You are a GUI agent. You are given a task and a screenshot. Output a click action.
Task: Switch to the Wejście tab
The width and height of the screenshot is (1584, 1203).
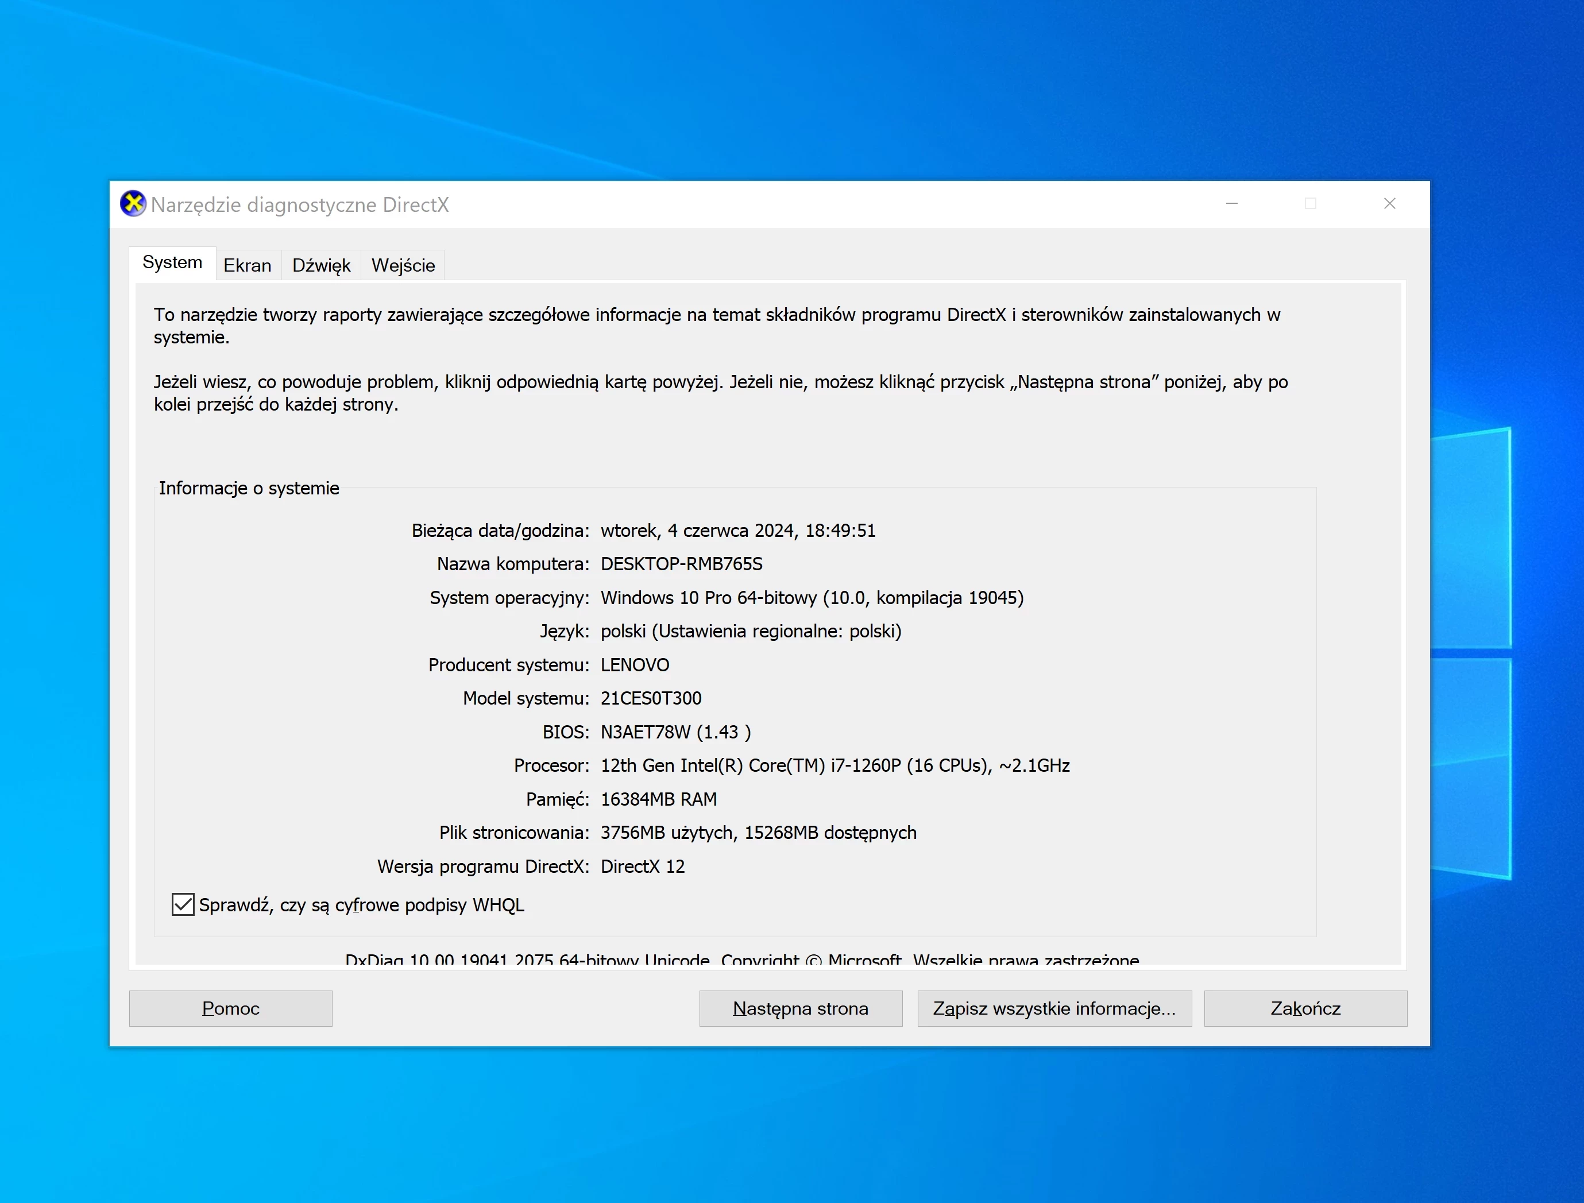(x=403, y=266)
